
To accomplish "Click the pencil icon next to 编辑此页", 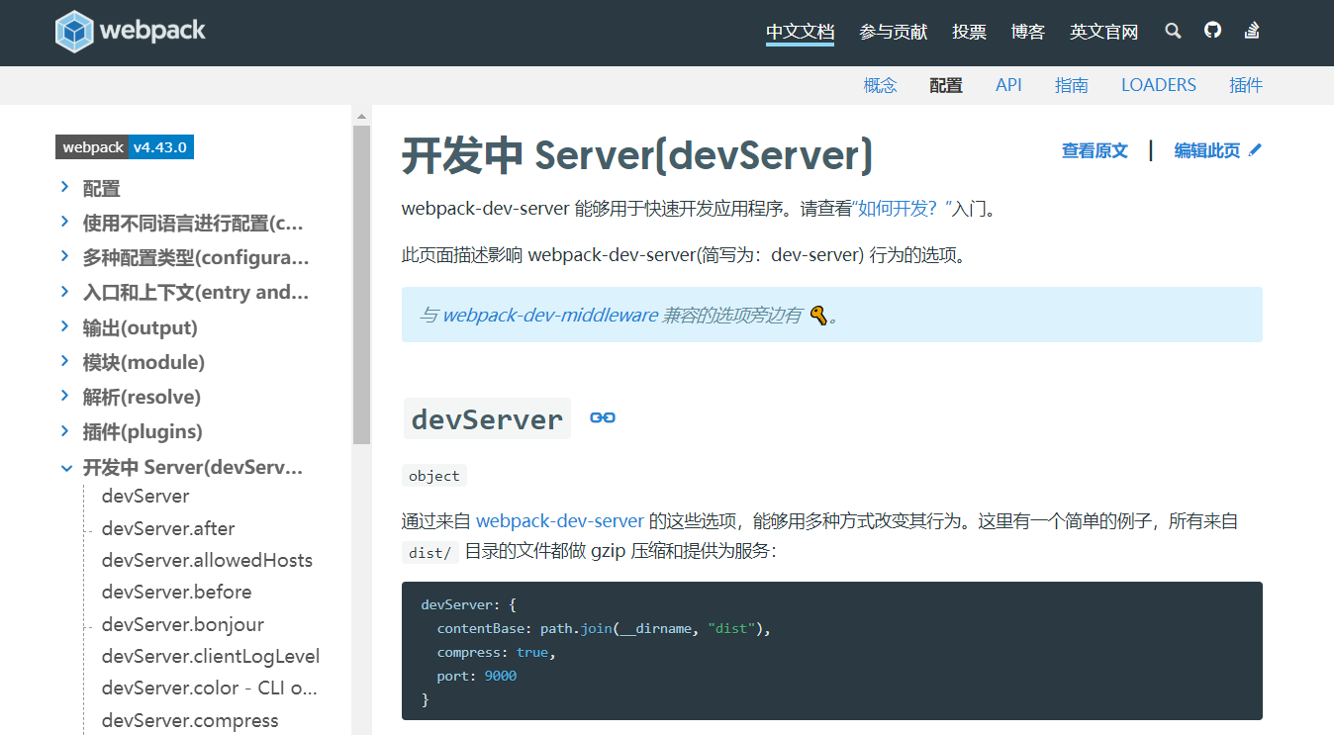I will coord(1256,150).
